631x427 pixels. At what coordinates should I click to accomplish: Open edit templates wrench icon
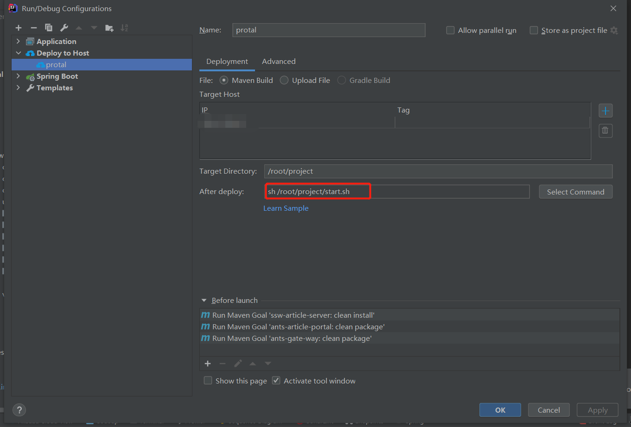click(64, 28)
